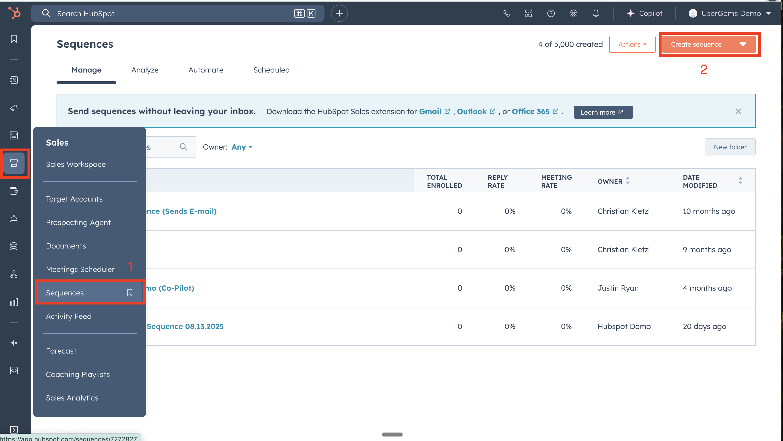This screenshot has width=783, height=441.
Task: Open Bookmarks icon in left sidebar
Action: point(14,39)
